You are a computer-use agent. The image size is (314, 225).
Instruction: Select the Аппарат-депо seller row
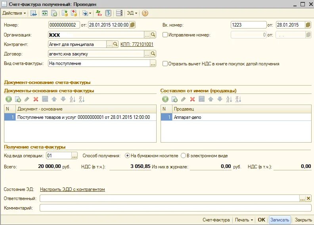[x=236, y=117]
